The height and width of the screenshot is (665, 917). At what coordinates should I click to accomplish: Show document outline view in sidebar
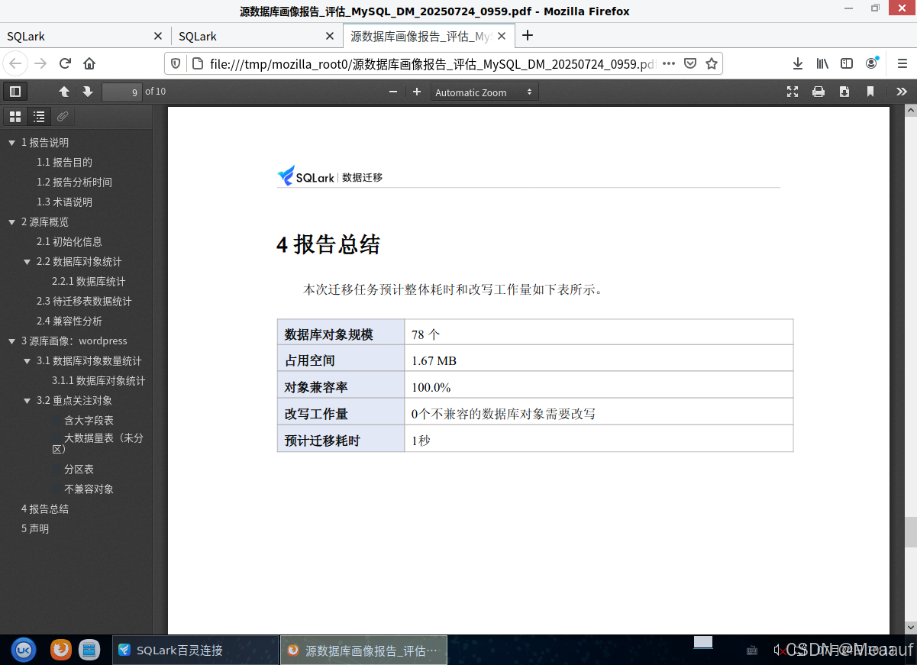tap(39, 117)
